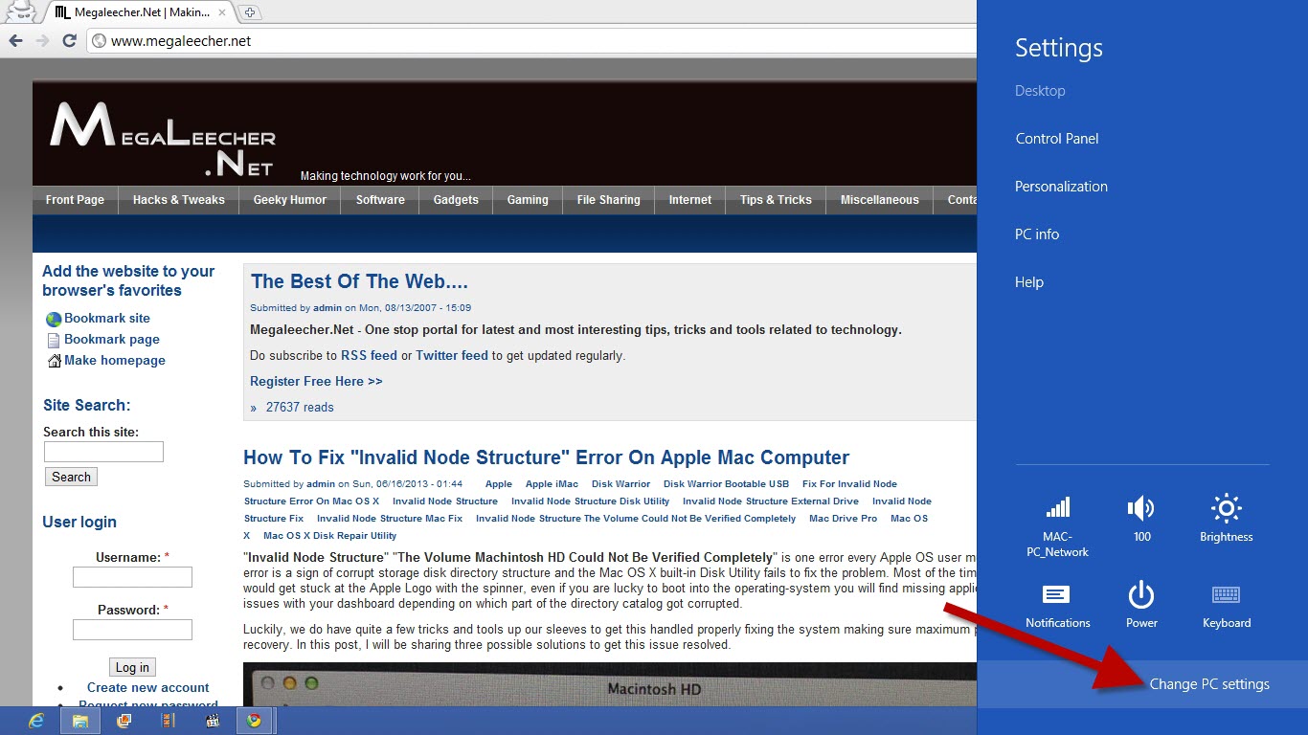The width and height of the screenshot is (1308, 735).
Task: Click the Bookmark site link
Action: [x=107, y=319]
